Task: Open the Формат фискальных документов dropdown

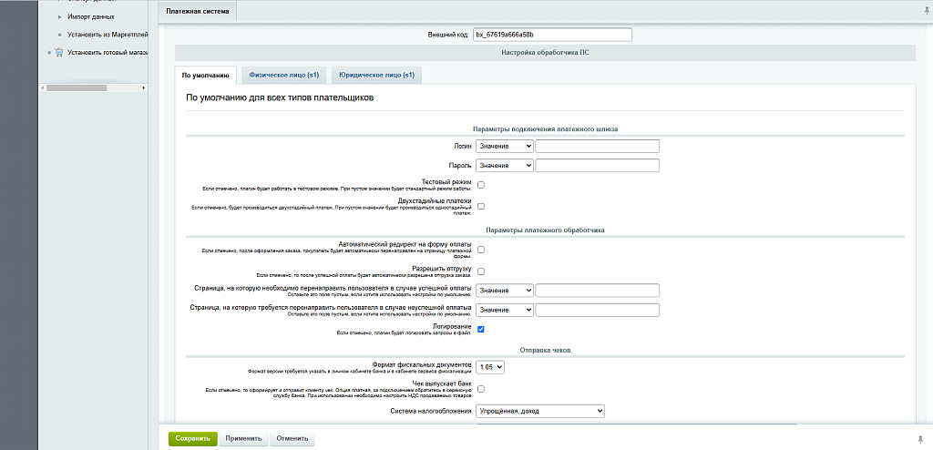Action: 490,367
